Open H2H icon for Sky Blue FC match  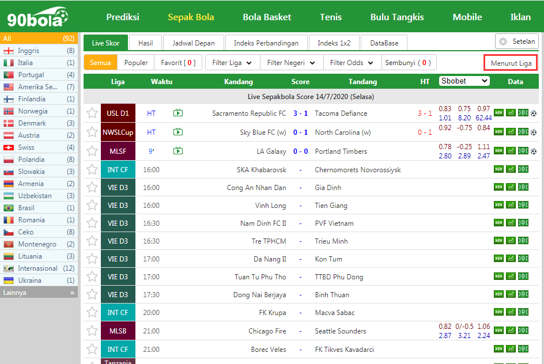click(498, 132)
